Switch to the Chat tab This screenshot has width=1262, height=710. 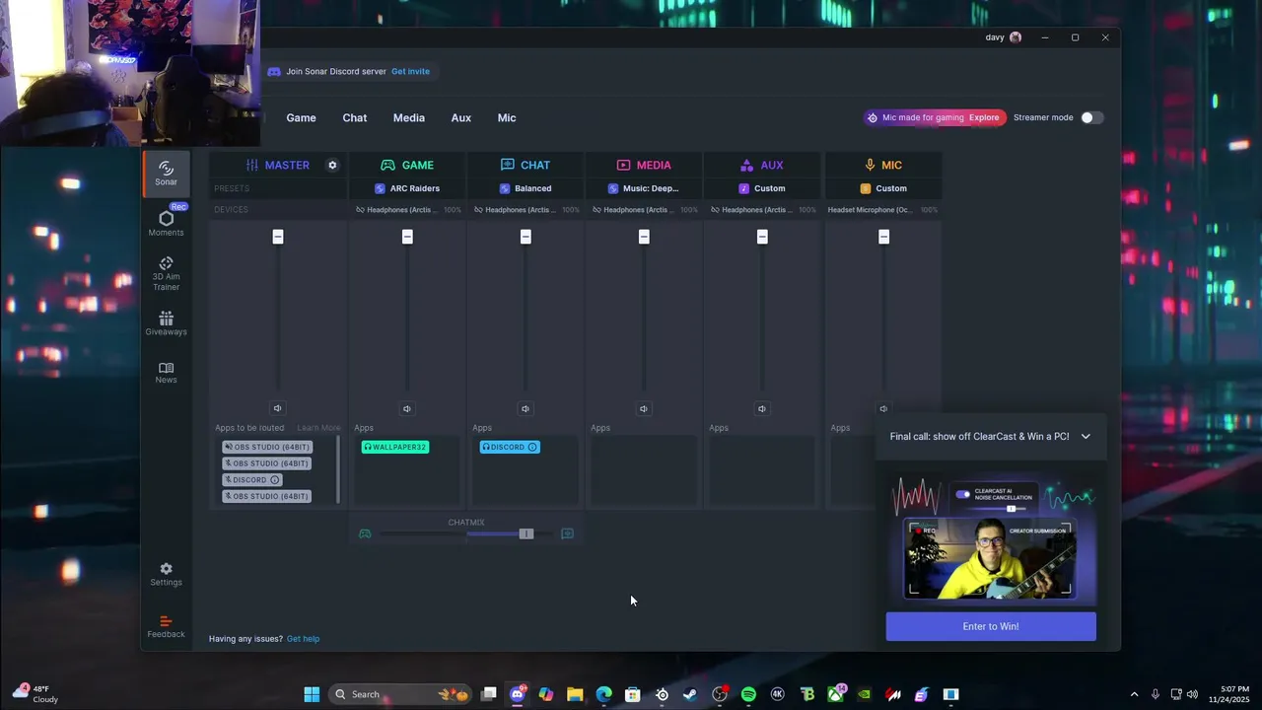(355, 117)
